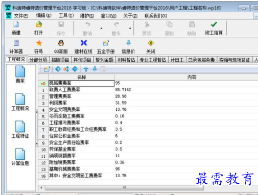Open a project with 打开 icon

[x=39, y=25]
